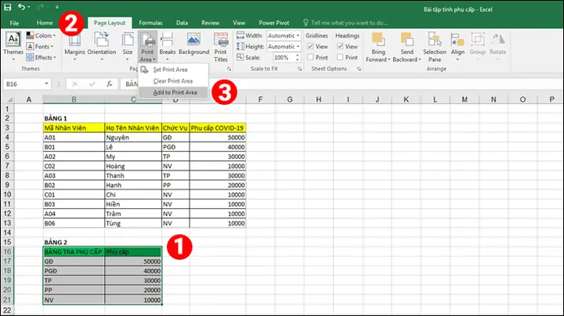Viewport: 564px width, 316px height.
Task: Undo the last action
Action: [22, 7]
